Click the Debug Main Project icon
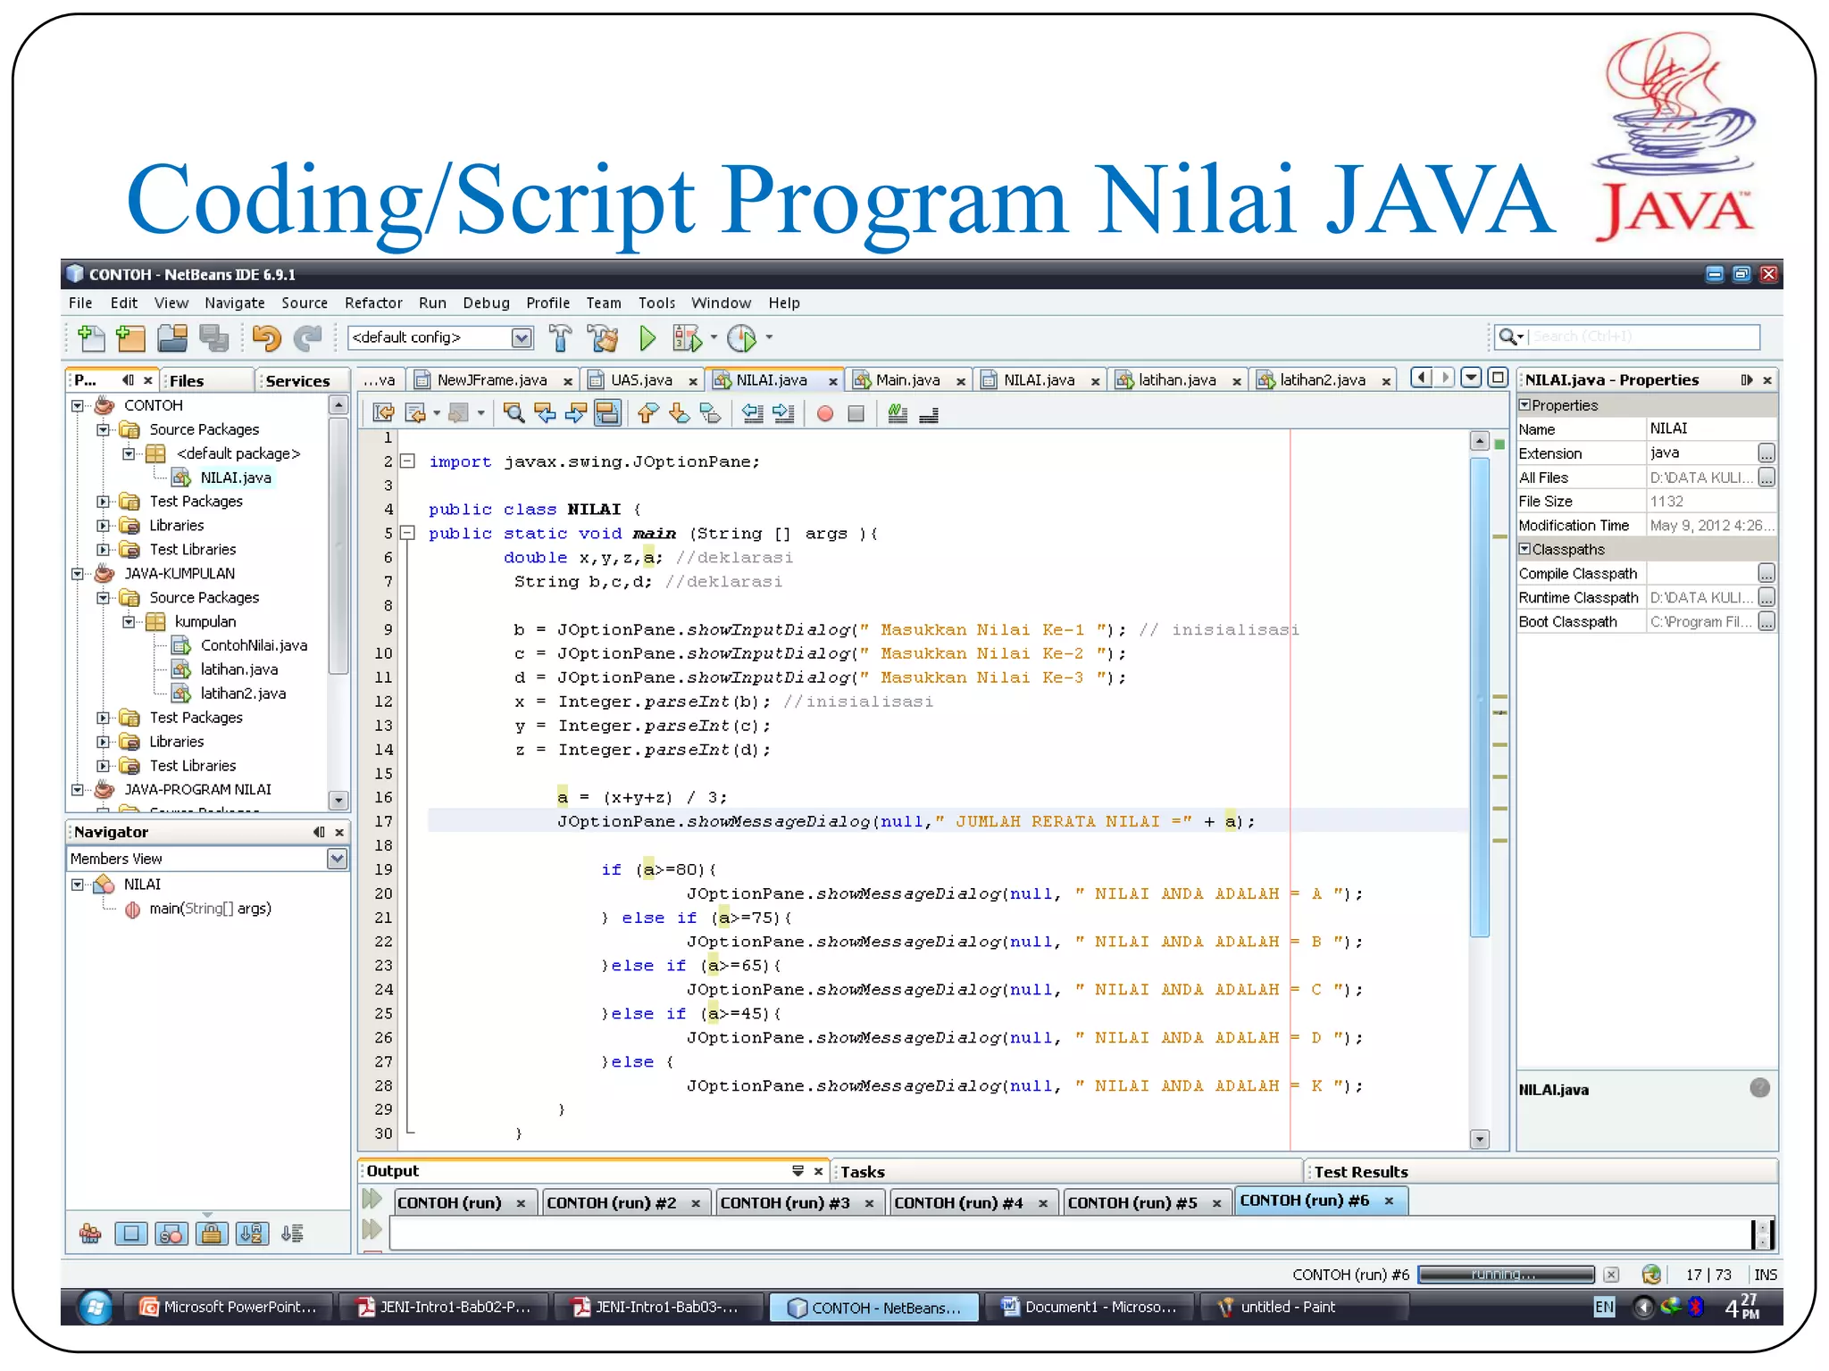Image resolution: width=1829 pixels, height=1371 pixels. click(688, 338)
